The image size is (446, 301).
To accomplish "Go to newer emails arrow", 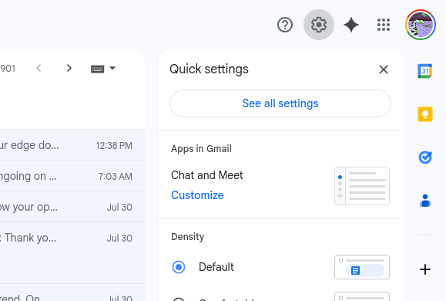I will tap(39, 68).
